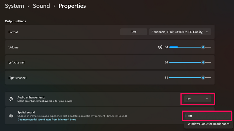Open the audio Format quality dropdown

(x=180, y=32)
